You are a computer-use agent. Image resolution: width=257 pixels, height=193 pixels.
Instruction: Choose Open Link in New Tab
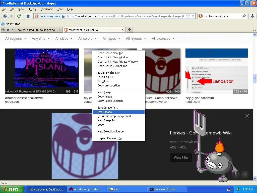[x=118, y=53]
